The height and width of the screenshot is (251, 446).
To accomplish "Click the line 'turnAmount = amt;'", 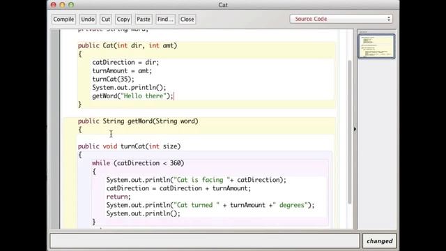I will pyautogui.click(x=122, y=71).
